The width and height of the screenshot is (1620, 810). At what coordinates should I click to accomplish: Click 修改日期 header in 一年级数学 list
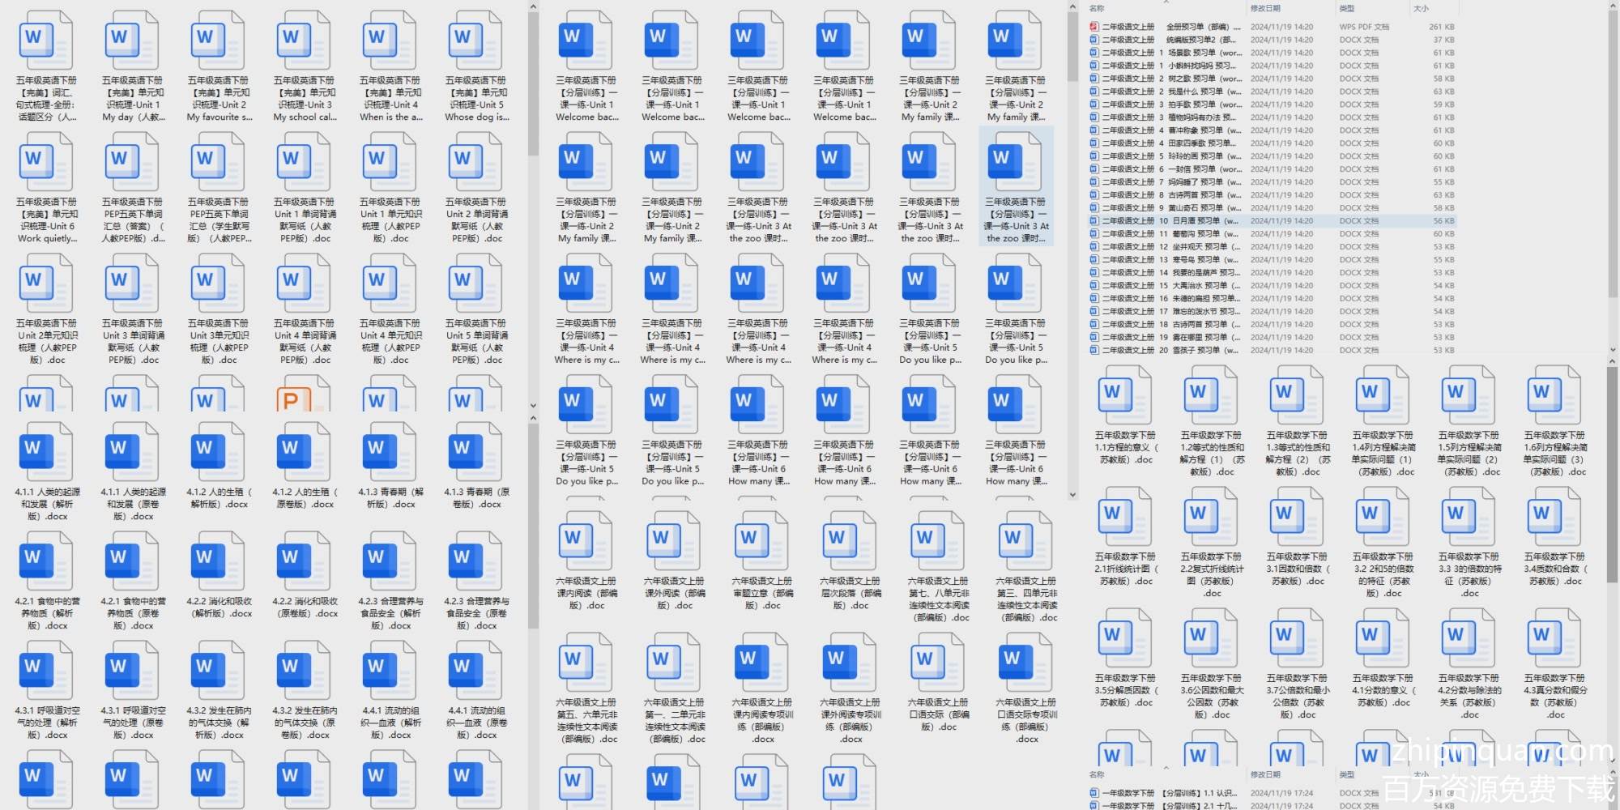[x=1264, y=775]
